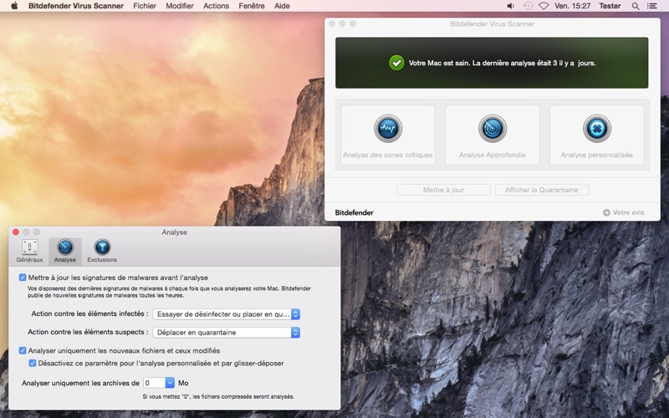This screenshot has height=418, width=669.
Task: Click the green checkmark status icon
Action: (x=396, y=63)
